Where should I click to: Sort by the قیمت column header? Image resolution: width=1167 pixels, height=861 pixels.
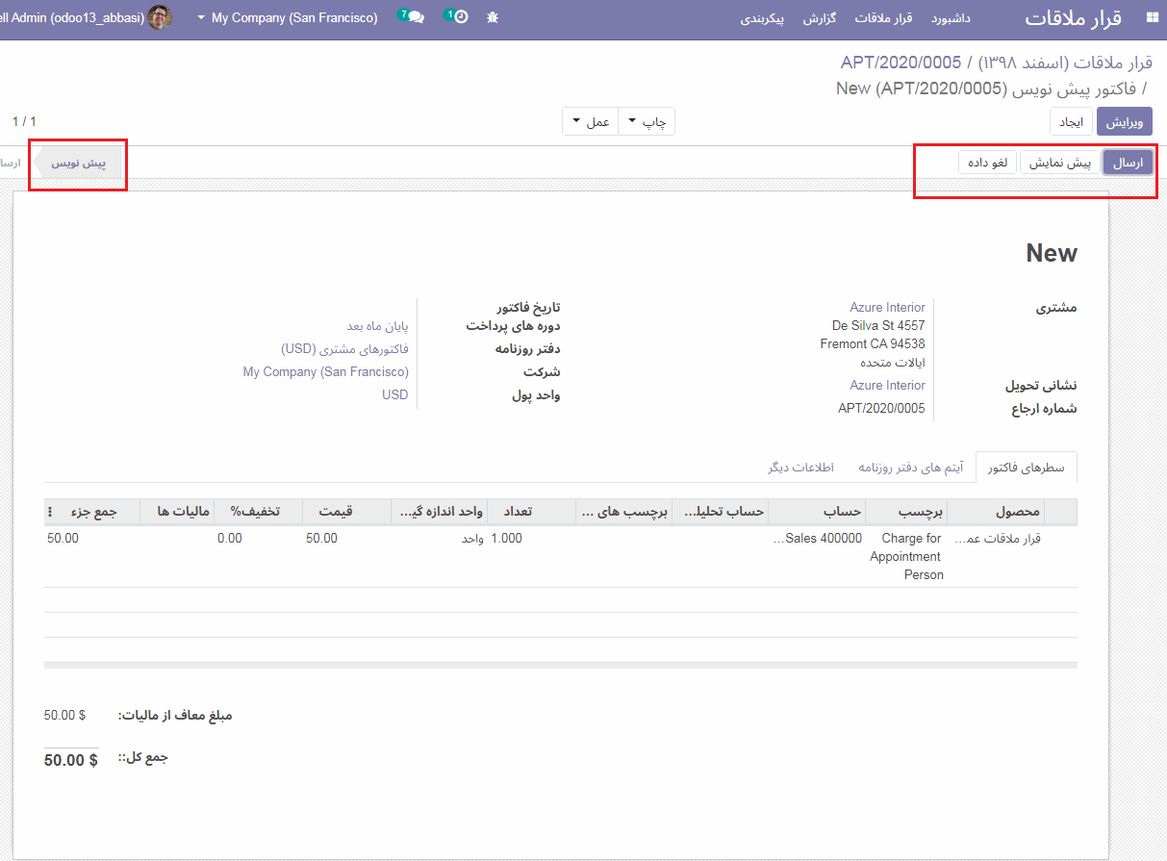click(346, 512)
